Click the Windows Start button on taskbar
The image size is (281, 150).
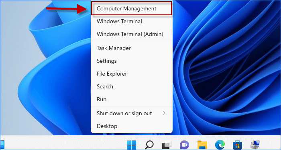point(131,144)
